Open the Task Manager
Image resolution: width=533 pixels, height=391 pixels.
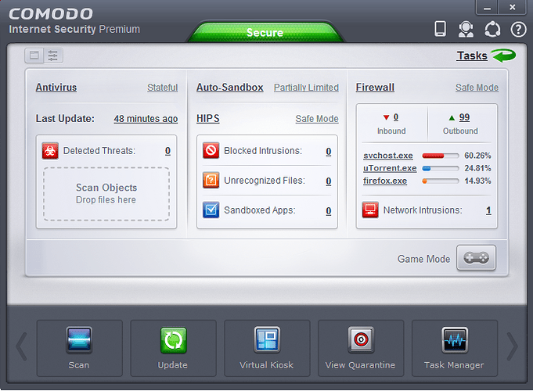pyautogui.click(x=455, y=348)
